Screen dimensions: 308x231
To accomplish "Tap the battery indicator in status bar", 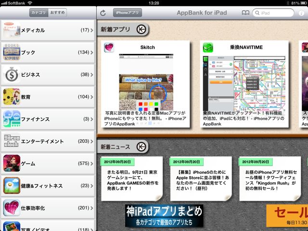I will point(304,3).
